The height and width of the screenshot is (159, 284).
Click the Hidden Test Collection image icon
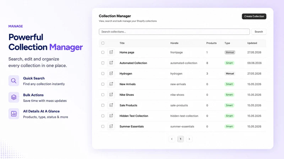111,116
